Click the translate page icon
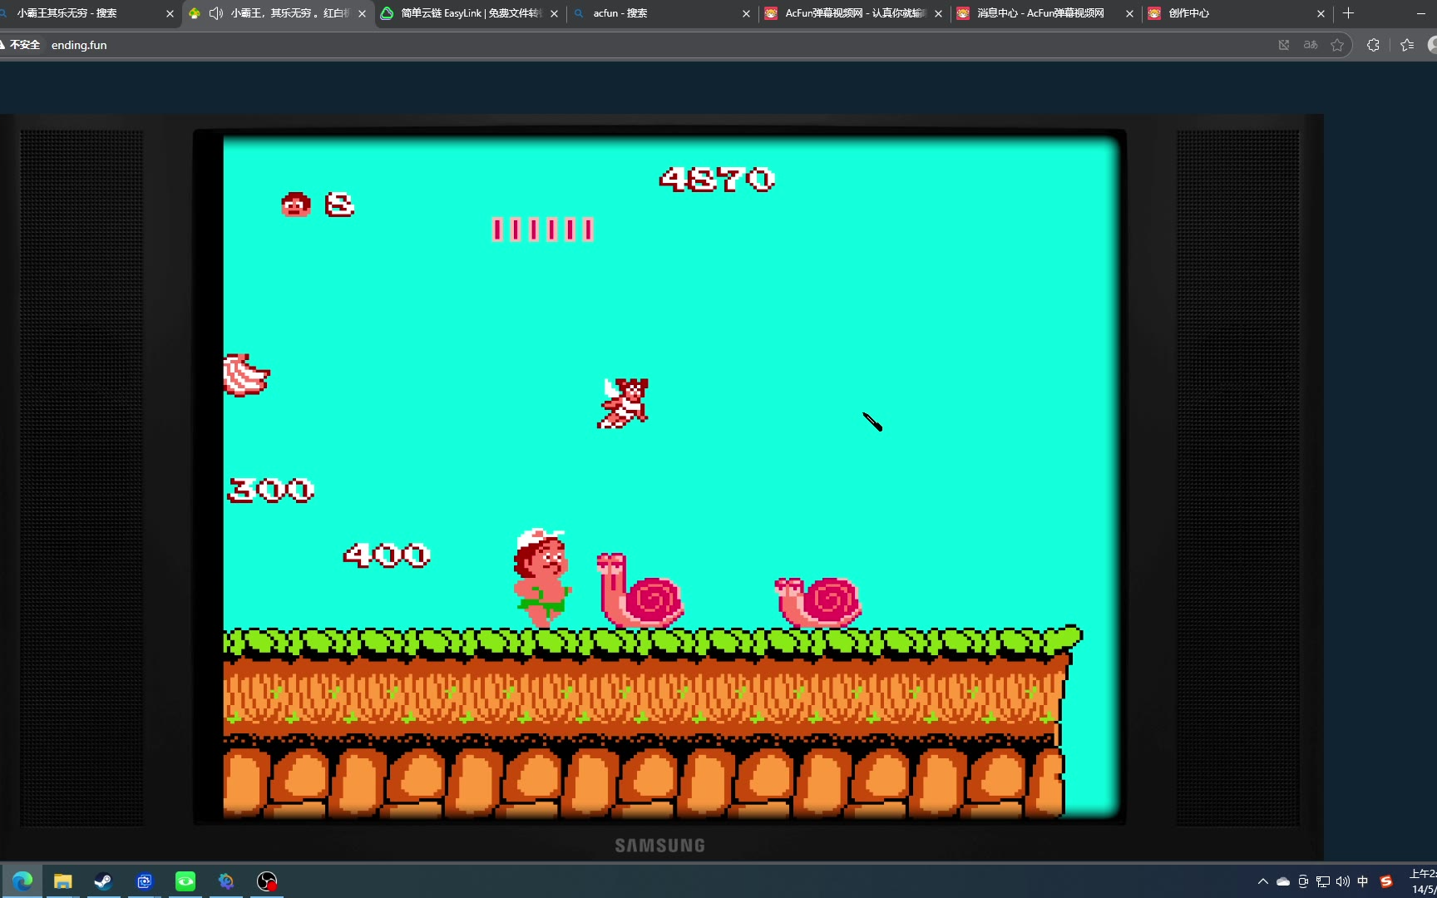The height and width of the screenshot is (898, 1437). point(1311,45)
